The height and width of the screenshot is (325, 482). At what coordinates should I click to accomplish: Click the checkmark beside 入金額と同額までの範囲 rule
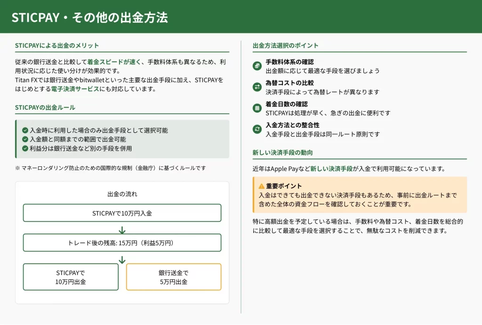tap(25, 139)
